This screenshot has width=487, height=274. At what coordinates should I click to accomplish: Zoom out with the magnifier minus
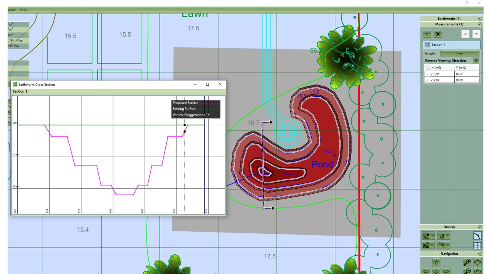pyautogui.click(x=467, y=271)
